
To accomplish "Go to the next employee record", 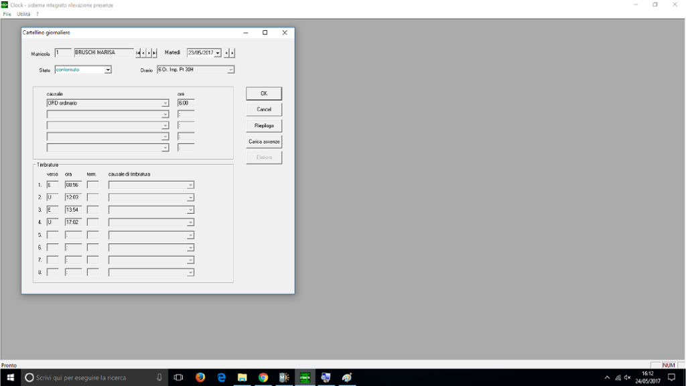I will tap(149, 53).
